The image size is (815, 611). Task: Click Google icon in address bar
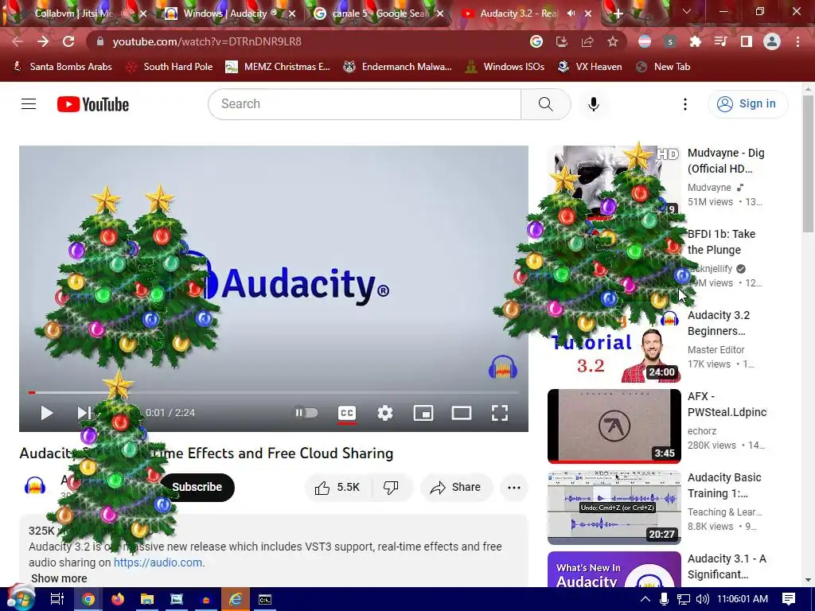tap(536, 41)
